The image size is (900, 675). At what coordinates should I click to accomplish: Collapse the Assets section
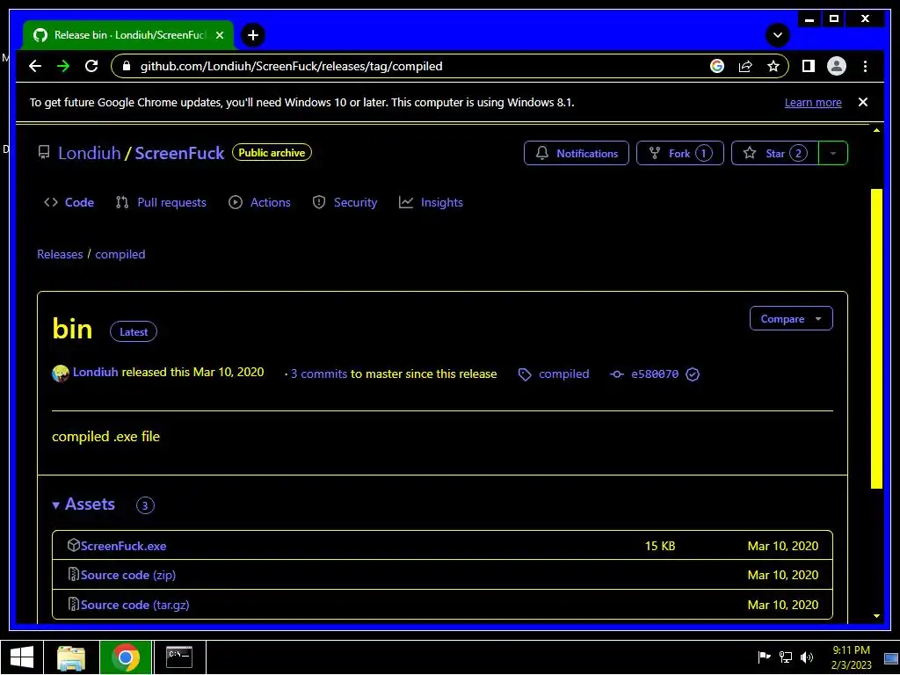tap(83, 504)
